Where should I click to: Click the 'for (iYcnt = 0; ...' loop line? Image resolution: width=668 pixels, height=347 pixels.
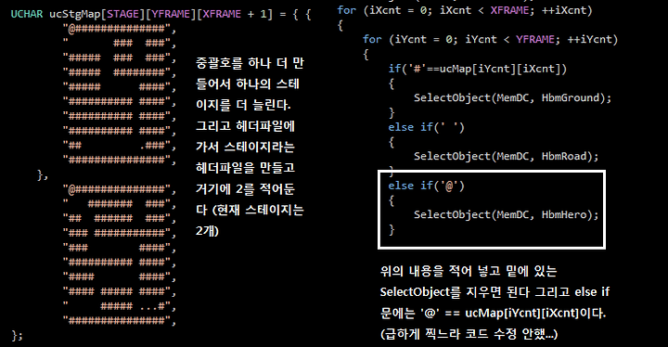491,40
